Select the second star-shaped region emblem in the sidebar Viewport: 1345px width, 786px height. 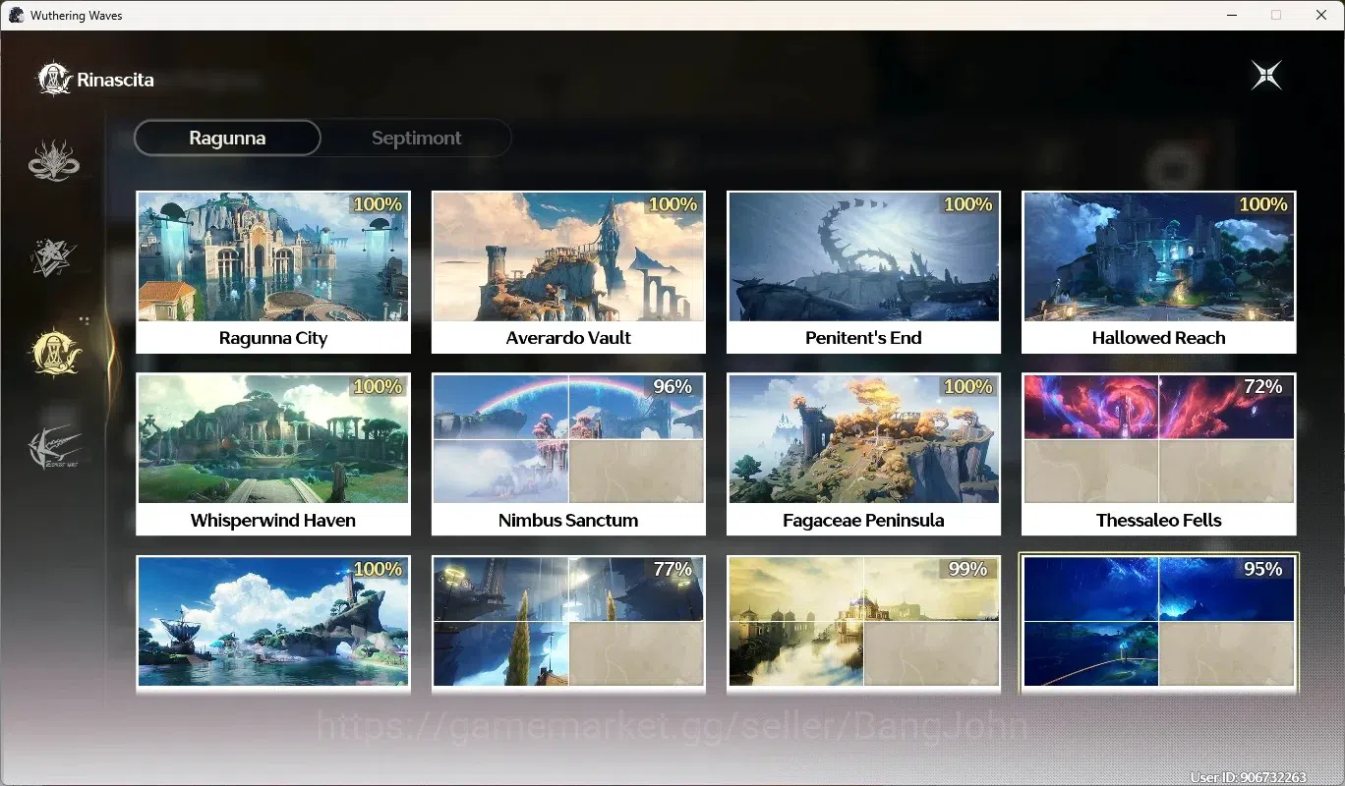tap(53, 256)
